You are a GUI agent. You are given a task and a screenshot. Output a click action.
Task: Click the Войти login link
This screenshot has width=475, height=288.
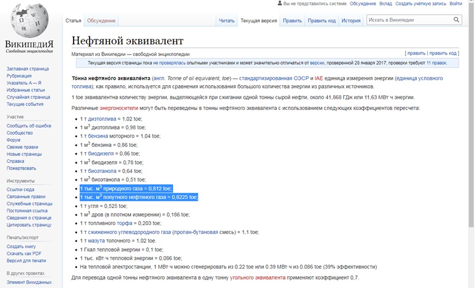click(x=456, y=4)
